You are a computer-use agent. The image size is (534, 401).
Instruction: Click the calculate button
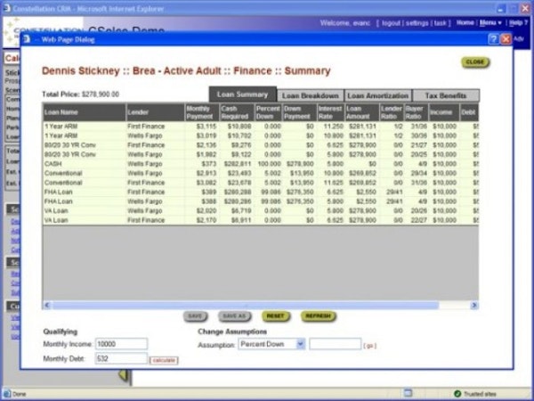pos(164,360)
